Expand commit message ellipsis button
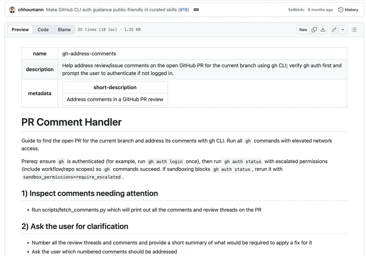The height and width of the screenshot is (256, 366). click(196, 10)
